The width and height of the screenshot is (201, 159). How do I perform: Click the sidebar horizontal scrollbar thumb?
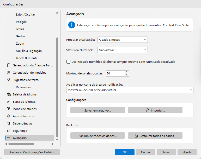point(21,144)
